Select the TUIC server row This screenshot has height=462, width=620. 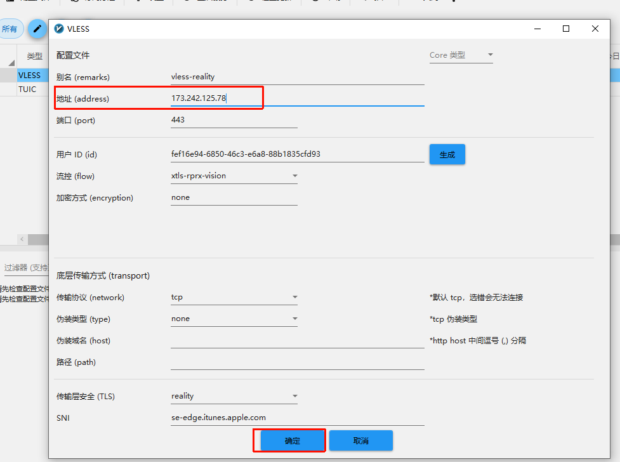[27, 89]
